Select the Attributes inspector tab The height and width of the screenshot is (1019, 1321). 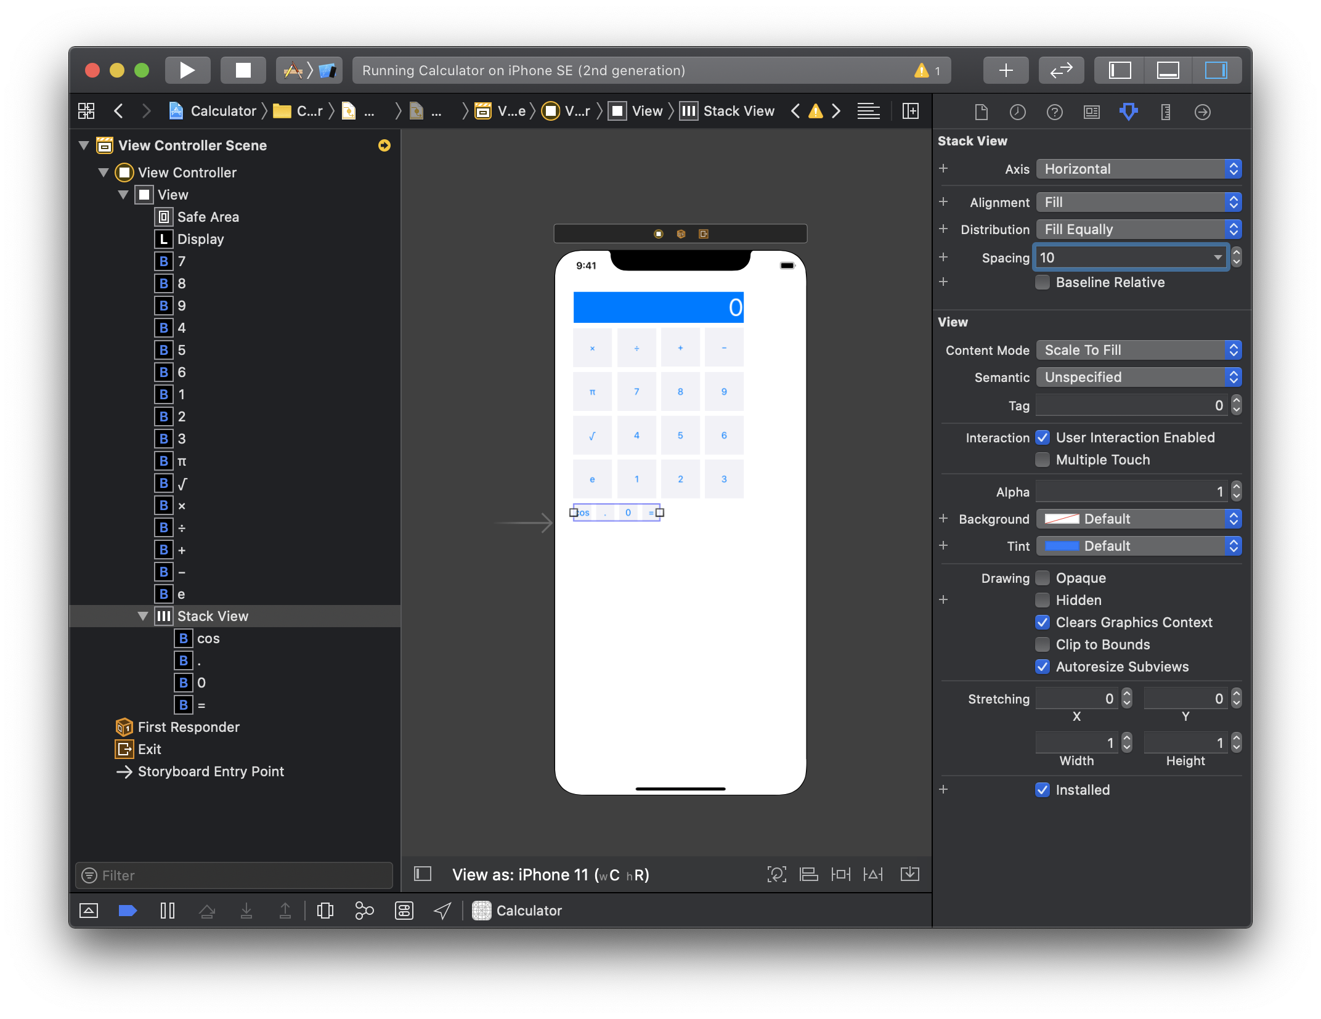[x=1128, y=112]
